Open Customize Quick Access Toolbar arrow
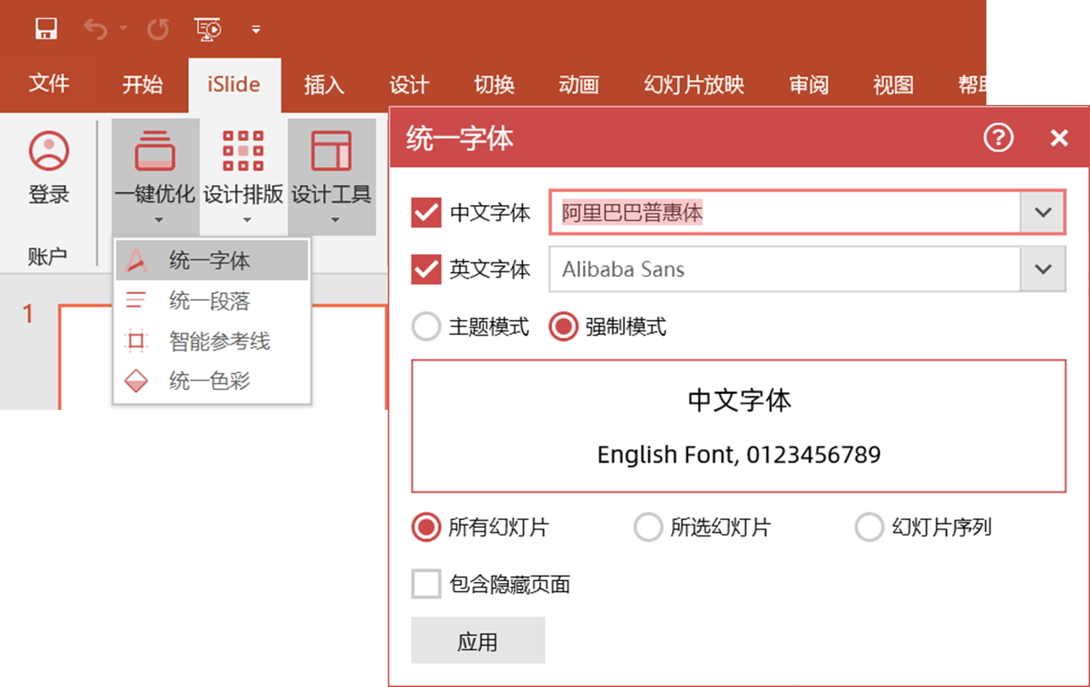The width and height of the screenshot is (1090, 687). click(256, 29)
